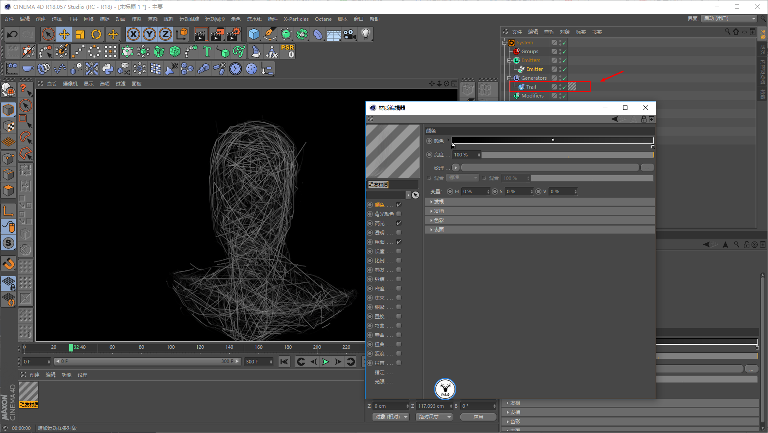Click the material name field 毛发材质
The height and width of the screenshot is (433, 768).
click(x=393, y=185)
